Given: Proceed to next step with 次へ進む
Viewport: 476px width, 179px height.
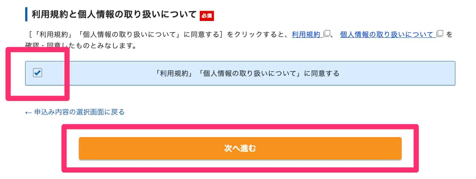Looking at the screenshot, I should point(240,148).
